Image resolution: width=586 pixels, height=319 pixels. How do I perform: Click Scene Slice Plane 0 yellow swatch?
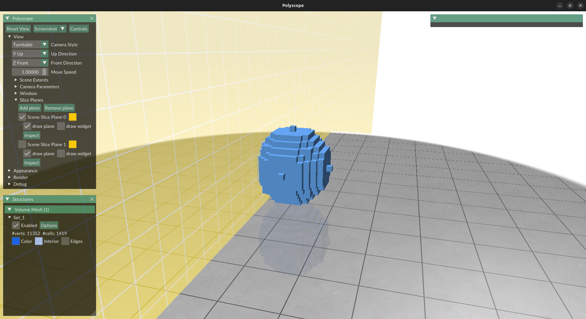pos(73,117)
